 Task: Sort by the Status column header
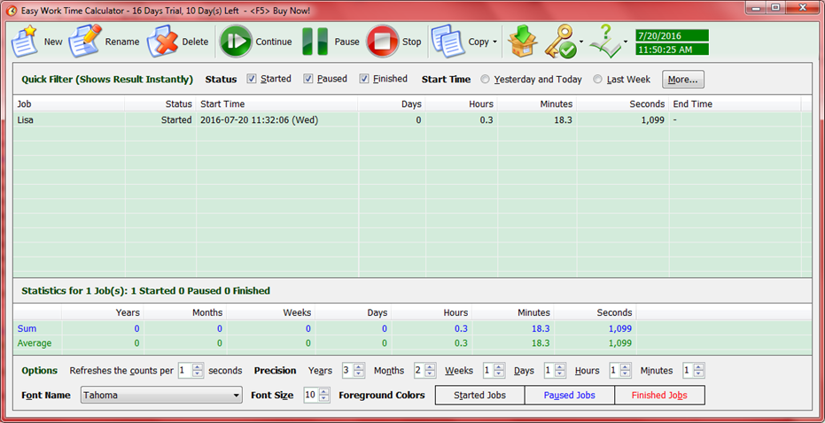[x=160, y=104]
